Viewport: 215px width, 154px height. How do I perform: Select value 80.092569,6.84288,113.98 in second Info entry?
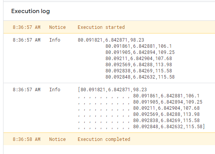click(166, 114)
